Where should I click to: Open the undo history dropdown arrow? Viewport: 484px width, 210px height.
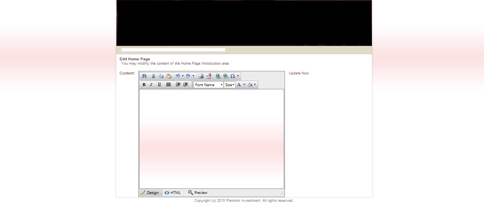183,76
